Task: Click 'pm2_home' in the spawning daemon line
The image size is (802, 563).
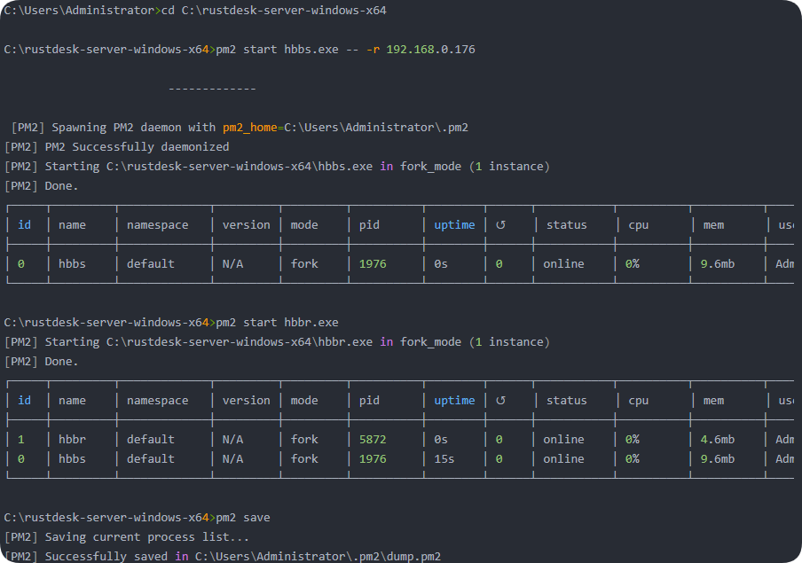Action: tap(249, 128)
